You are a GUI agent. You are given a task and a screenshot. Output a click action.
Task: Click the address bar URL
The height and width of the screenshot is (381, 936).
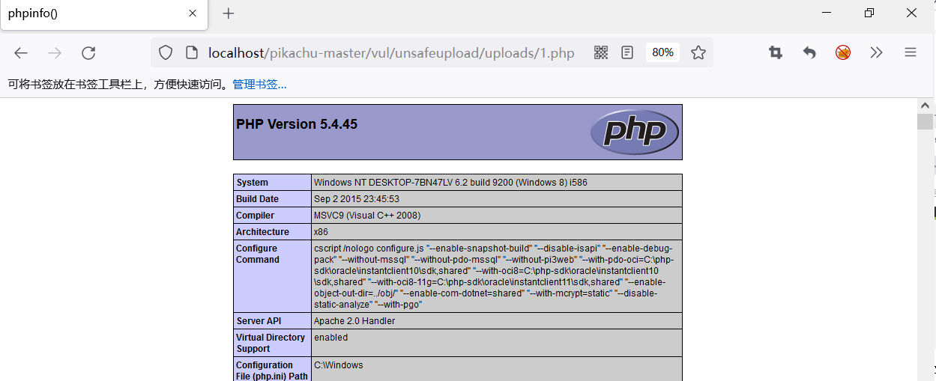(x=391, y=52)
